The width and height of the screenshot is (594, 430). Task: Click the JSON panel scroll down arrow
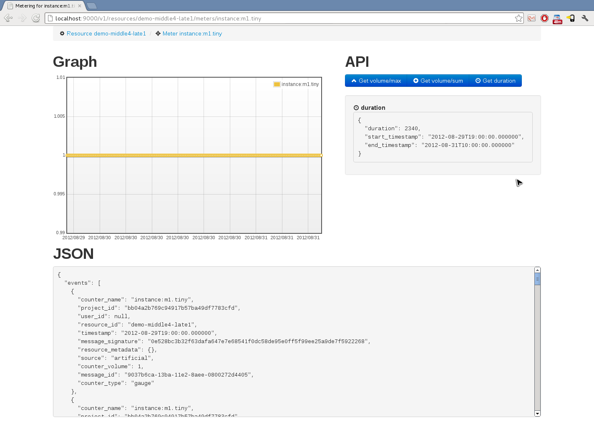coord(537,413)
